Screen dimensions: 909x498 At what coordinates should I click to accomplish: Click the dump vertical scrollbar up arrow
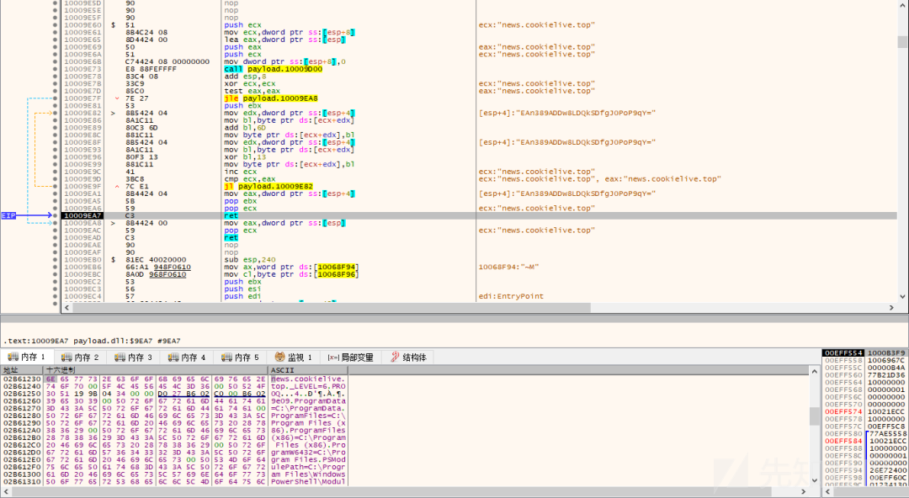tap(815, 371)
